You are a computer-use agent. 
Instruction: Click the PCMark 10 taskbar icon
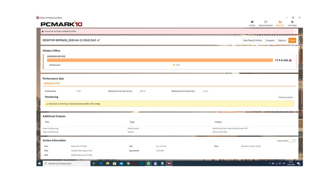coord(169,164)
